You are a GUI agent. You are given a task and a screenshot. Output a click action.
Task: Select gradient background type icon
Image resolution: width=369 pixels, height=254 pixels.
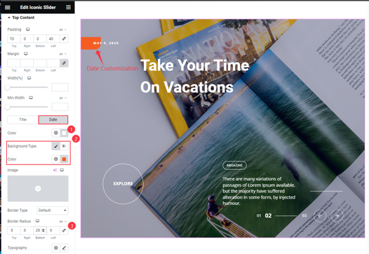click(64, 146)
